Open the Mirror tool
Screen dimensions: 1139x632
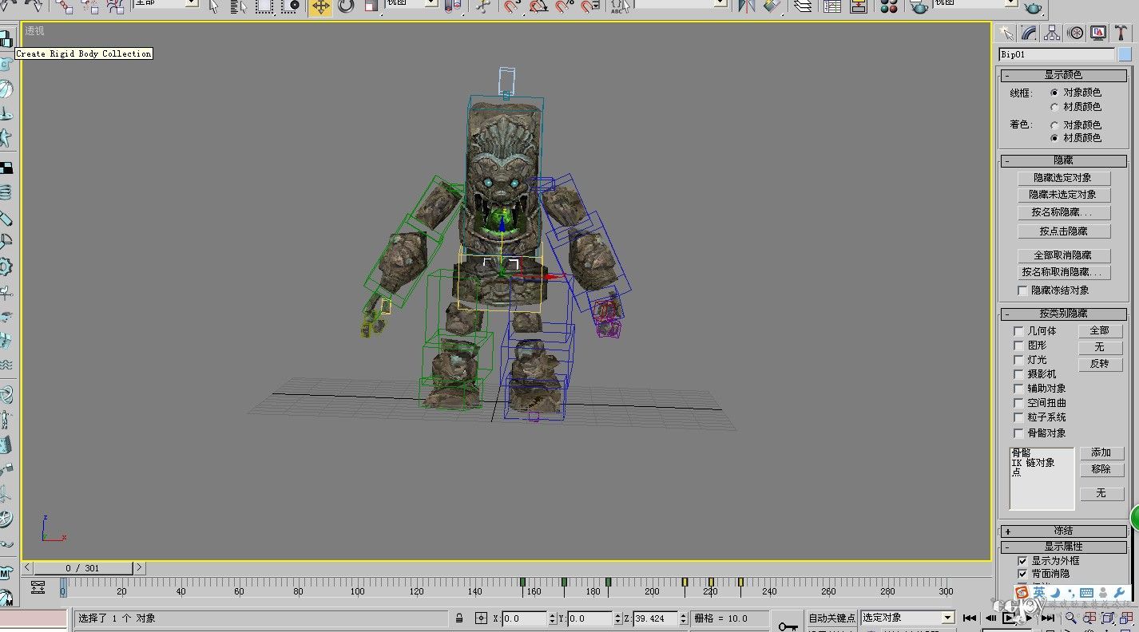coord(746,6)
